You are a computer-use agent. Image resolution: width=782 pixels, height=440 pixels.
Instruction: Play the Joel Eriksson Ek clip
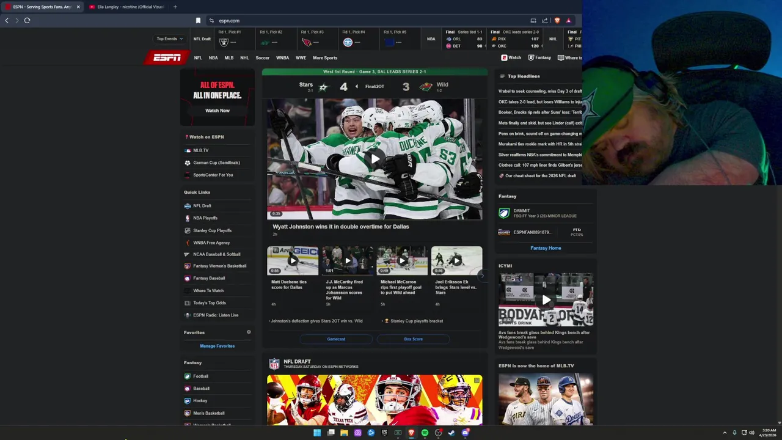pyautogui.click(x=456, y=260)
